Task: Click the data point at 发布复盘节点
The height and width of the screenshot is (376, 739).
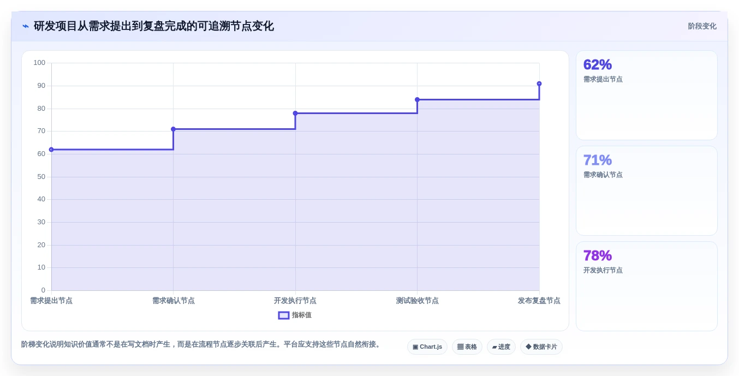Action: point(539,84)
